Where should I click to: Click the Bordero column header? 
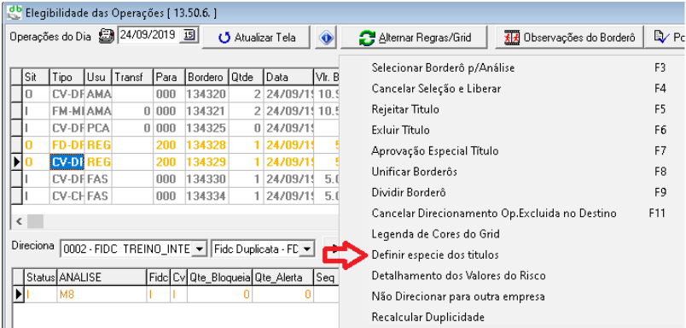206,77
